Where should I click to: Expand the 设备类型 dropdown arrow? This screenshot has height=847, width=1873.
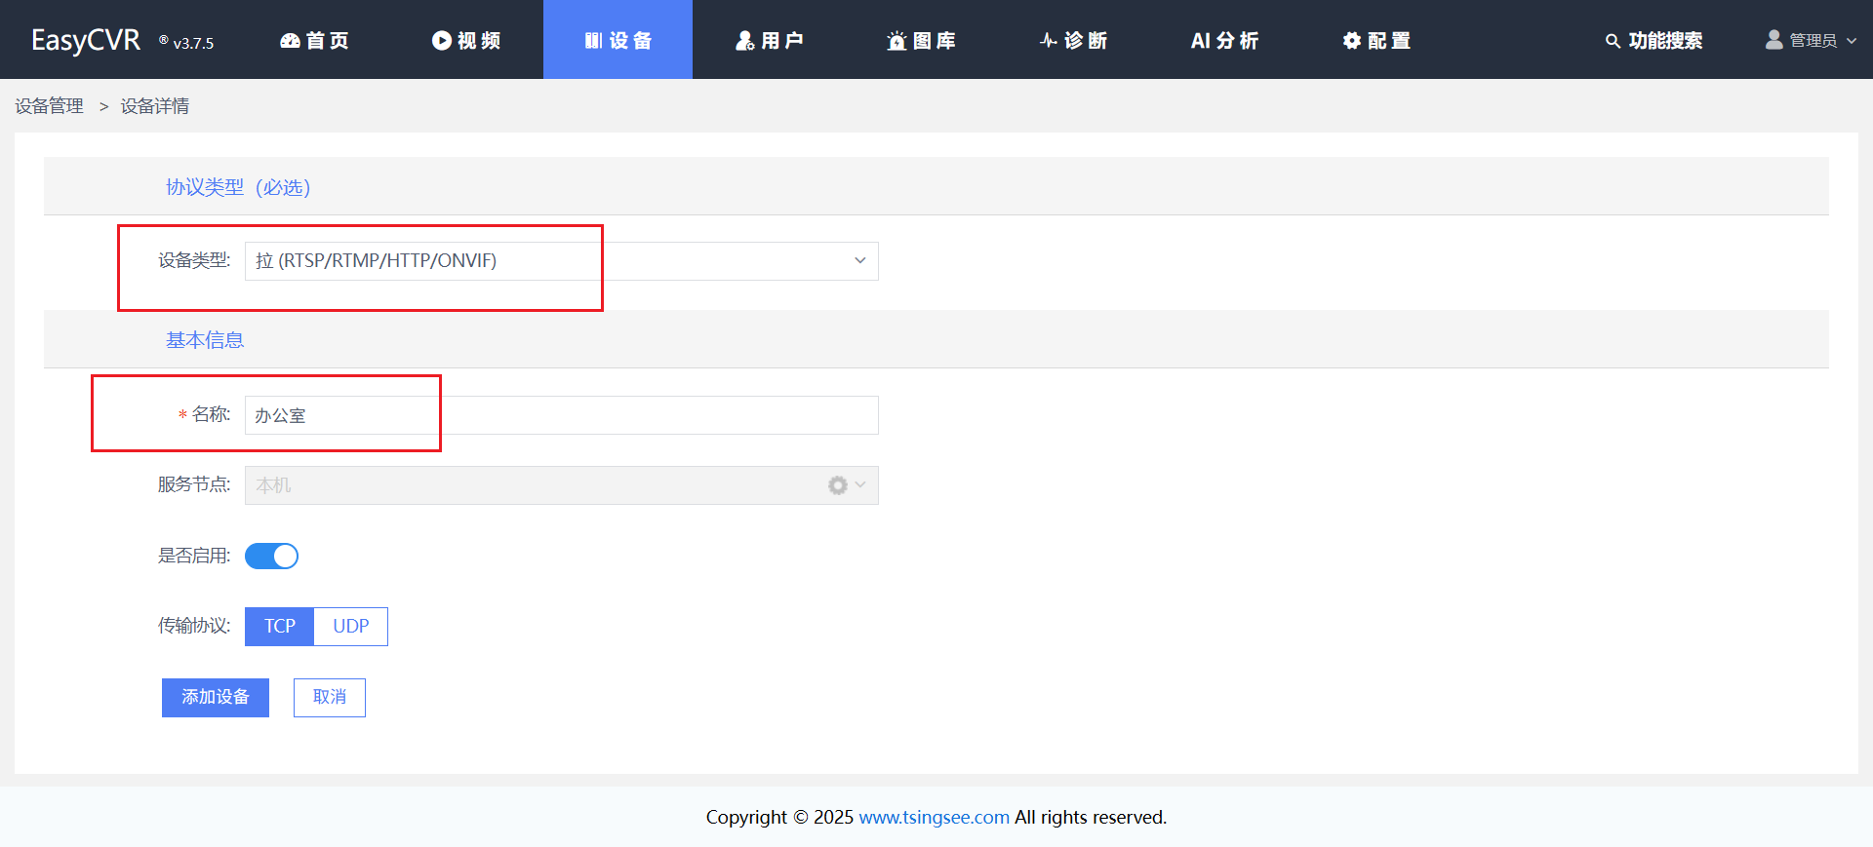[859, 261]
